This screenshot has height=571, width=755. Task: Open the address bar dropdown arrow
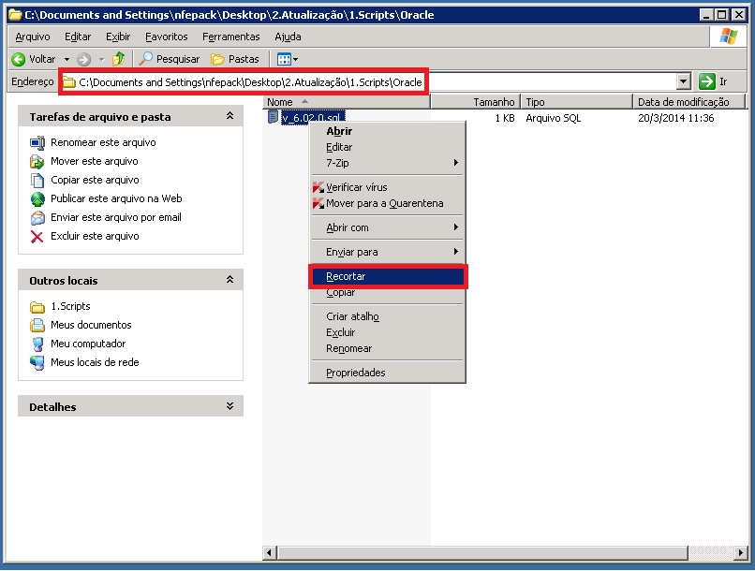(683, 81)
